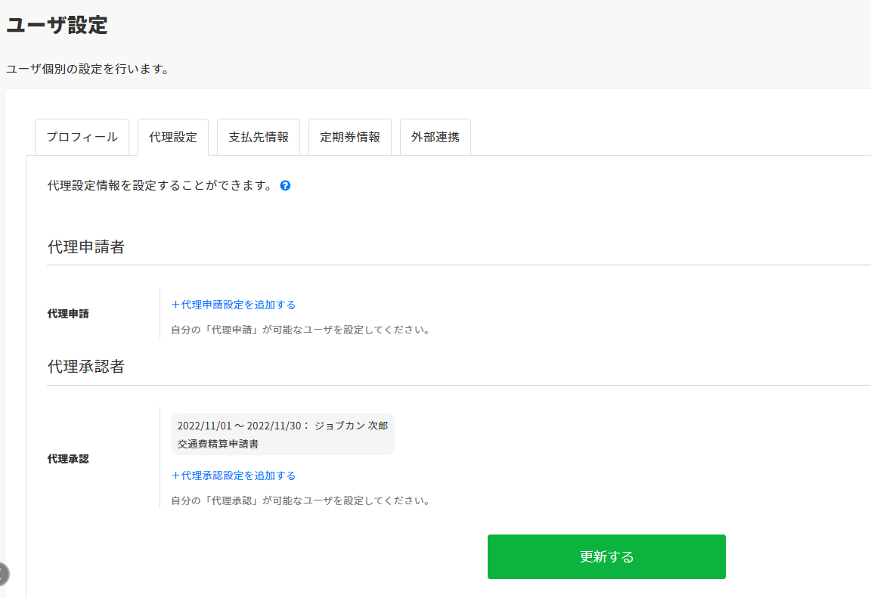Screen dimensions: 871x598
Task: Click the blue help question mark icon
Action: coord(285,185)
